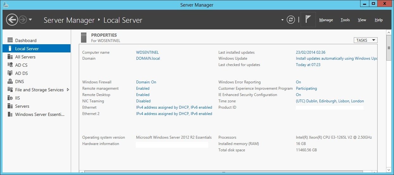Click Install updates automatically link
Image resolution: width=394 pixels, height=175 pixels.
click(337, 58)
